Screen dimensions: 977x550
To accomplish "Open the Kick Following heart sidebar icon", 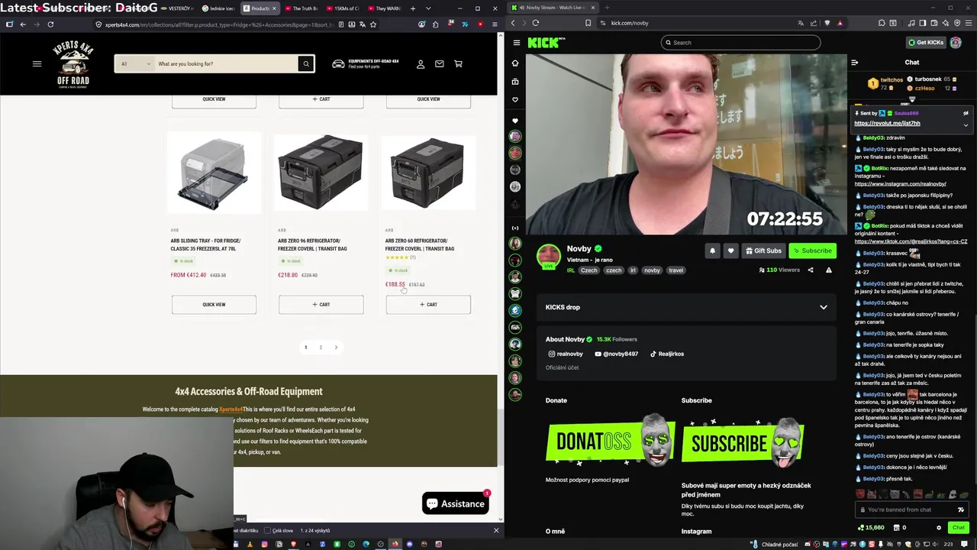I will tap(515, 100).
